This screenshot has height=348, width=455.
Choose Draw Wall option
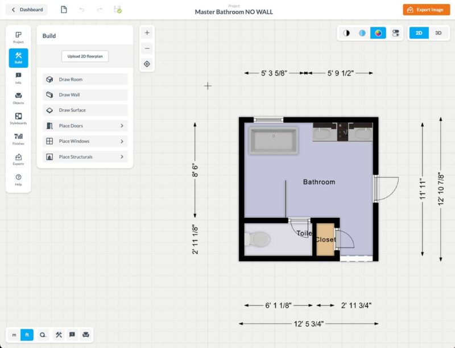pos(85,95)
